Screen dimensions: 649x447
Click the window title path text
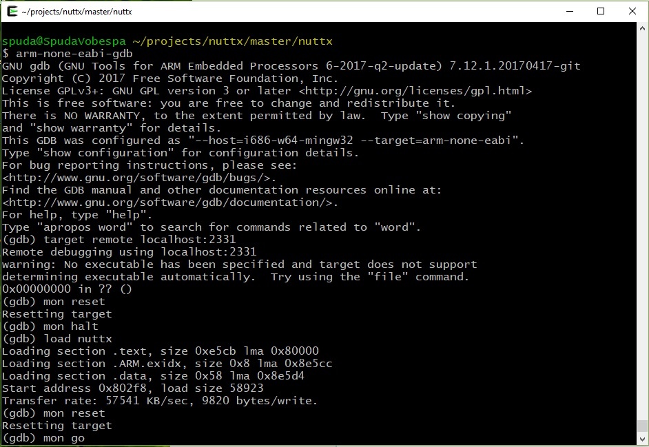coord(77,12)
